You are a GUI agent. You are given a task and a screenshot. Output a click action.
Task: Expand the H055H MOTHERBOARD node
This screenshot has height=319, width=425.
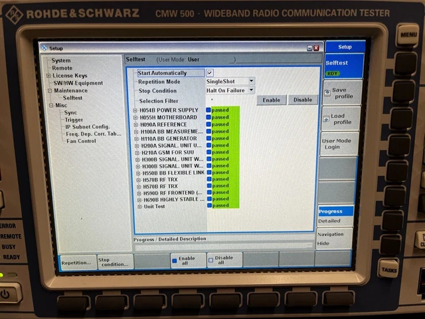(135, 118)
